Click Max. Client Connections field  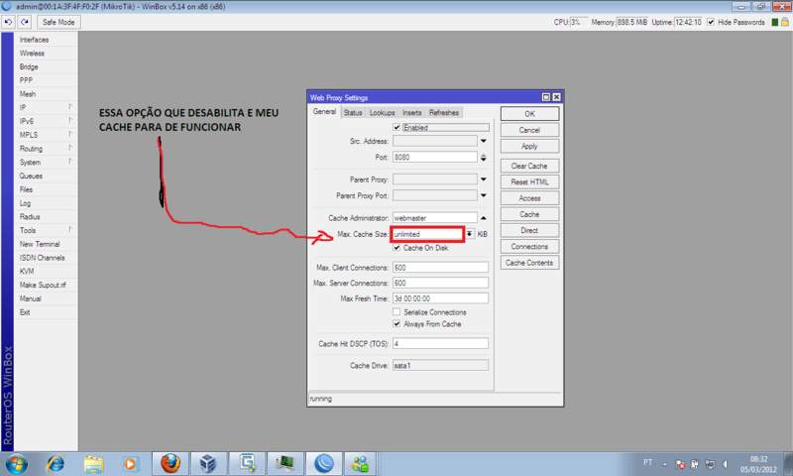440,268
